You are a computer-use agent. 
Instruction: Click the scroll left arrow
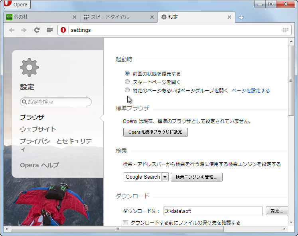click(7, 229)
